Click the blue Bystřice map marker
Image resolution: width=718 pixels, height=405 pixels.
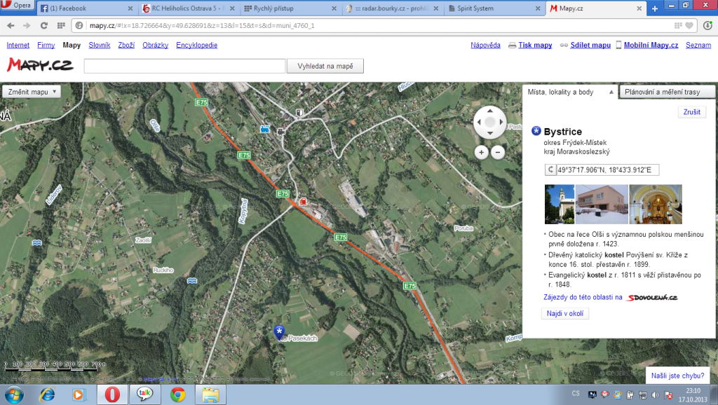pyautogui.click(x=280, y=331)
